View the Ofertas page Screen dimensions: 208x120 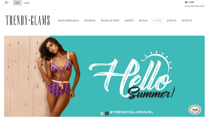(x=187, y=20)
